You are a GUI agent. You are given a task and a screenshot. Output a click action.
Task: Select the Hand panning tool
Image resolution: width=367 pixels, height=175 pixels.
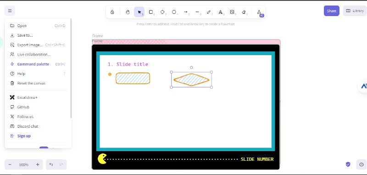pos(128,12)
